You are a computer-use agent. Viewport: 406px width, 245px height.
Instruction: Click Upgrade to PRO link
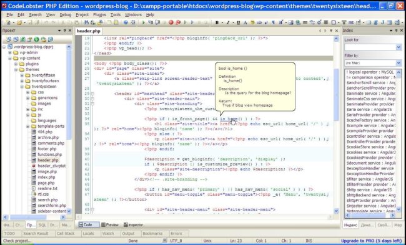[x=371, y=241]
